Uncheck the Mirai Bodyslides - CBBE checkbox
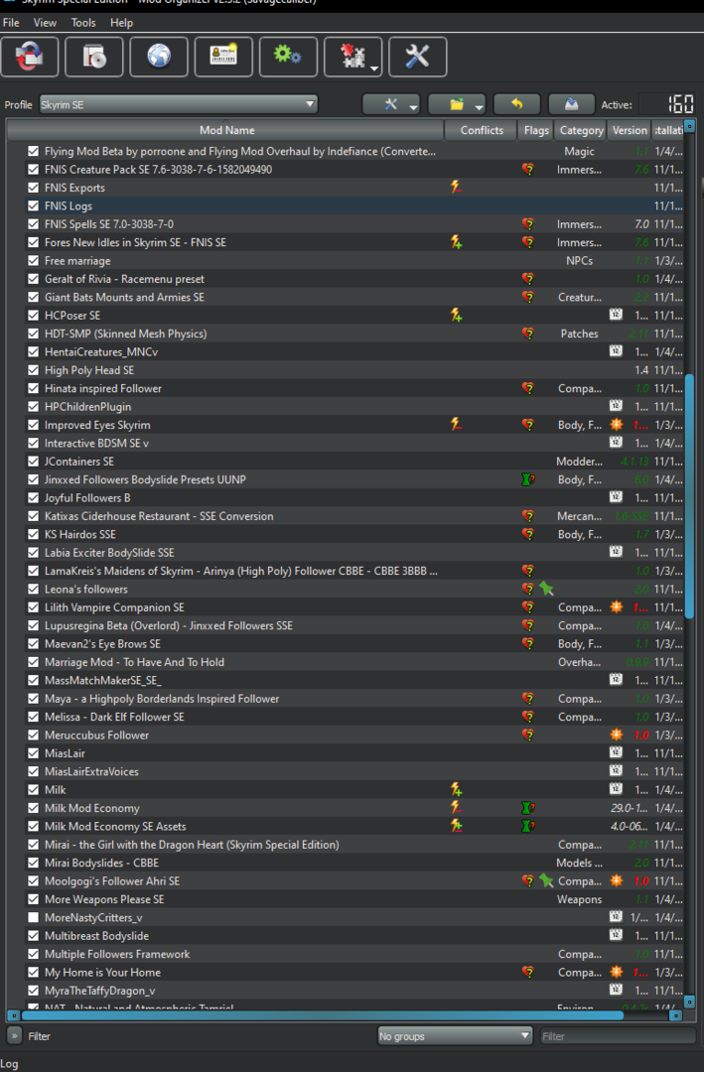 pyautogui.click(x=33, y=863)
